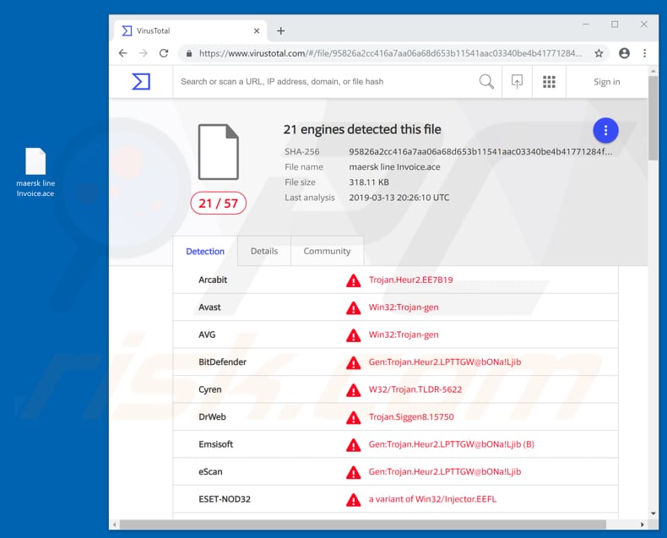The height and width of the screenshot is (538, 667).
Task: Click the search or scan URL field
Action: [325, 81]
